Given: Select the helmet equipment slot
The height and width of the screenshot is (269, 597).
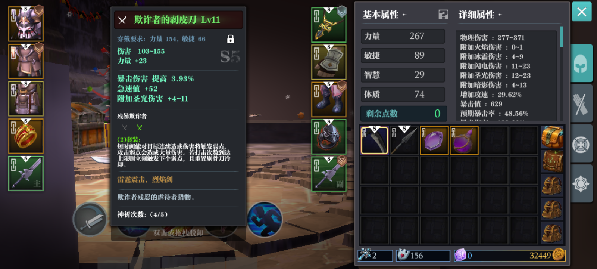Looking at the screenshot, I should (x=26, y=24).
